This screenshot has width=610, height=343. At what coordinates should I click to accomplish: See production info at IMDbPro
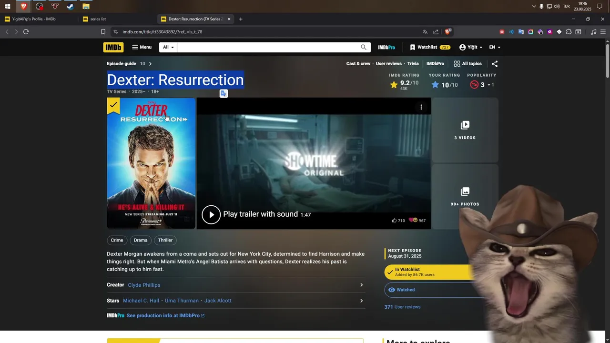165,315
